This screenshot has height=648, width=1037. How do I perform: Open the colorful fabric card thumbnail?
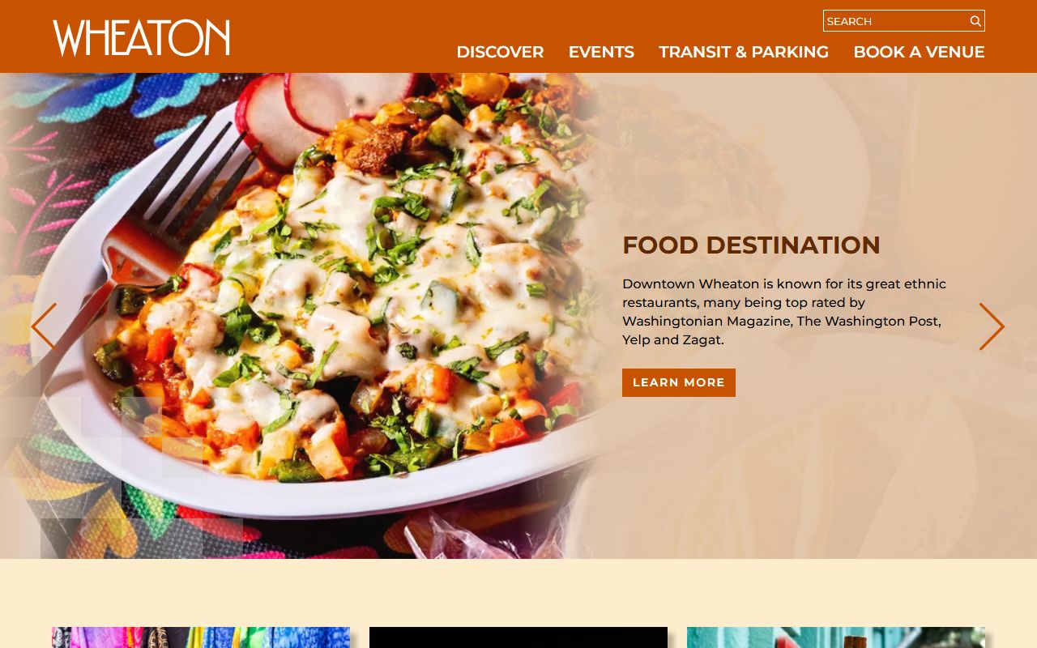201,637
